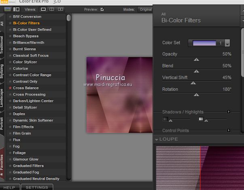Toggle favorite star for Color Stylizer

click(10, 62)
